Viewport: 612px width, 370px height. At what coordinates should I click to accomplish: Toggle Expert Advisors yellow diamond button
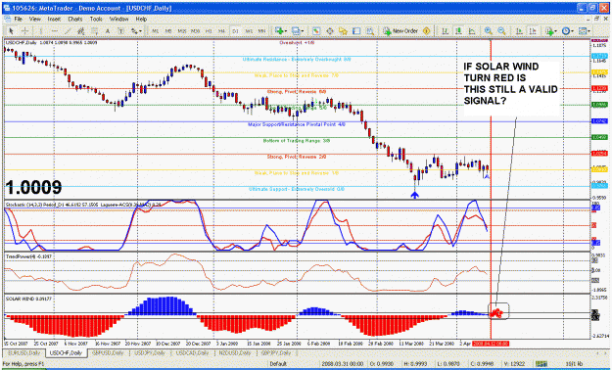pos(427,31)
